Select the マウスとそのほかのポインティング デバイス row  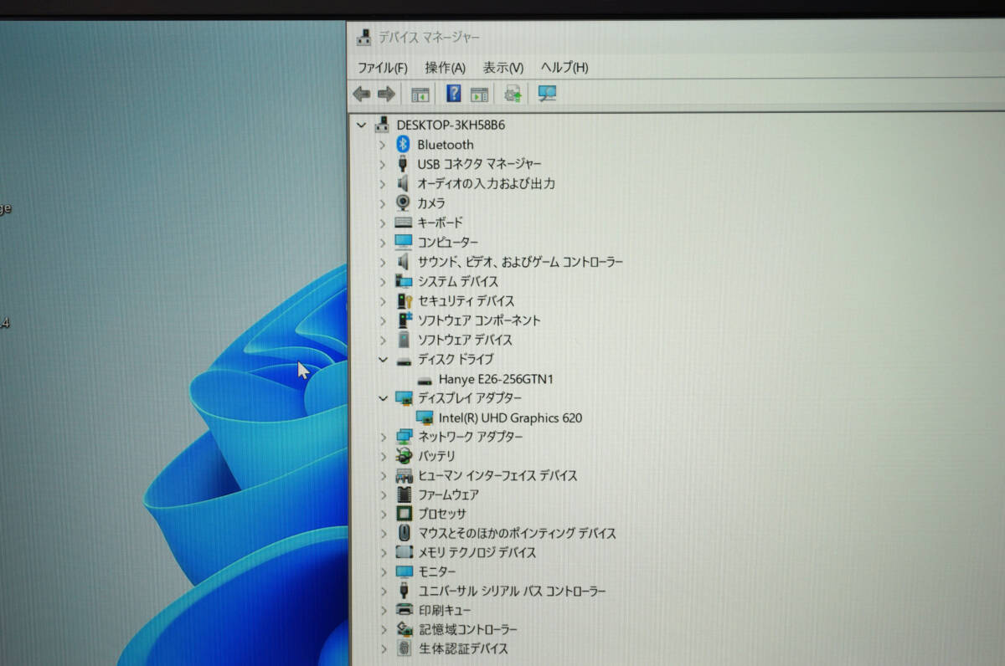[x=517, y=533]
